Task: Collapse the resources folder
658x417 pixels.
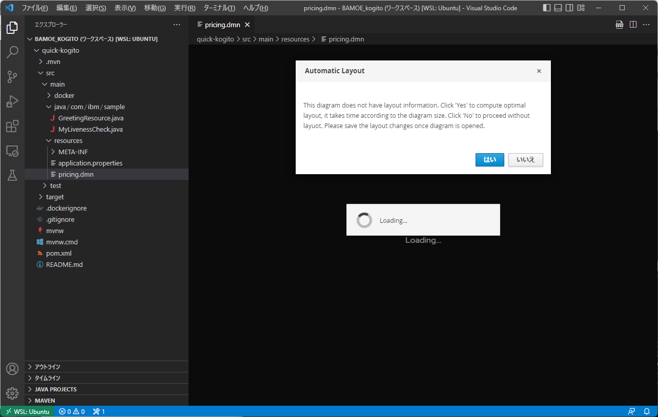Action: 107,140
